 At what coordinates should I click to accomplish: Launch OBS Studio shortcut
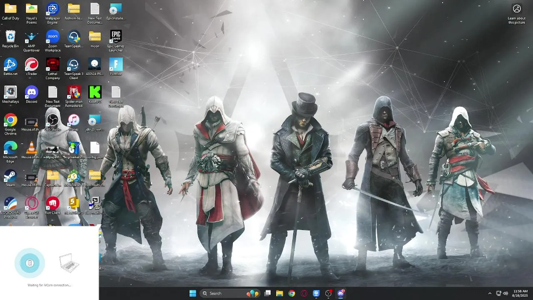click(x=52, y=122)
